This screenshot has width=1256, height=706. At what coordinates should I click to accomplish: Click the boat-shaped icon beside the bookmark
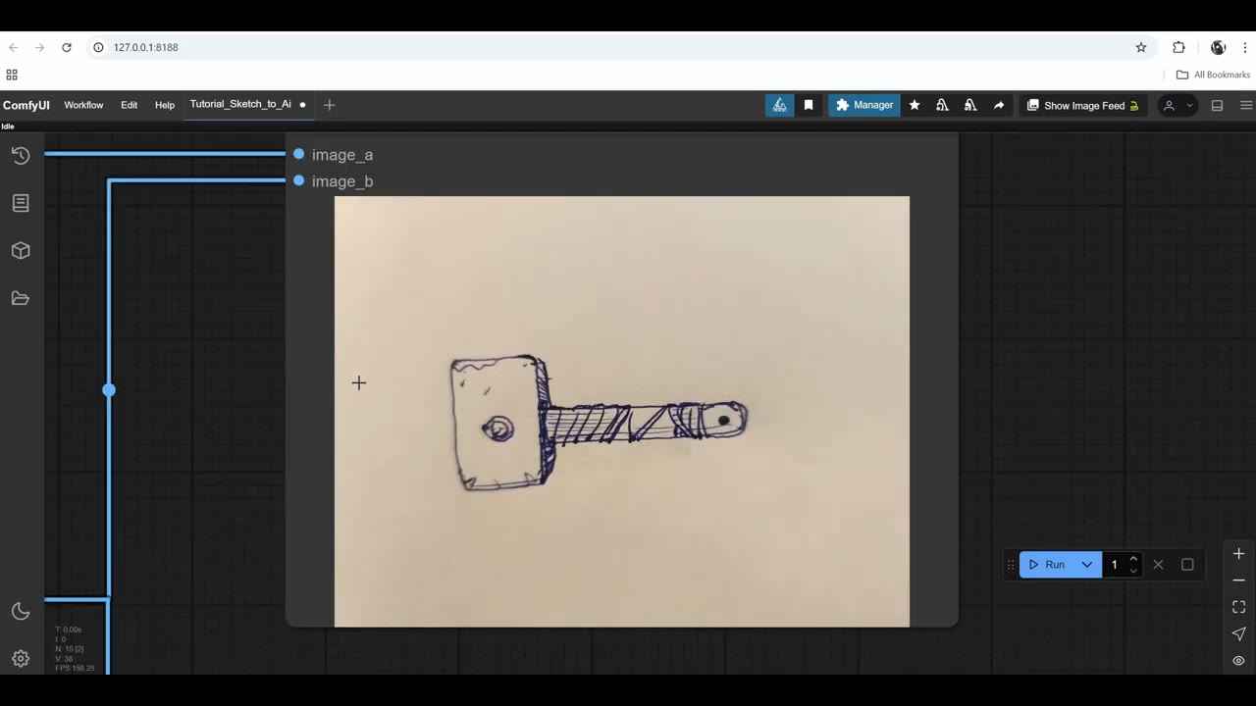coord(779,105)
